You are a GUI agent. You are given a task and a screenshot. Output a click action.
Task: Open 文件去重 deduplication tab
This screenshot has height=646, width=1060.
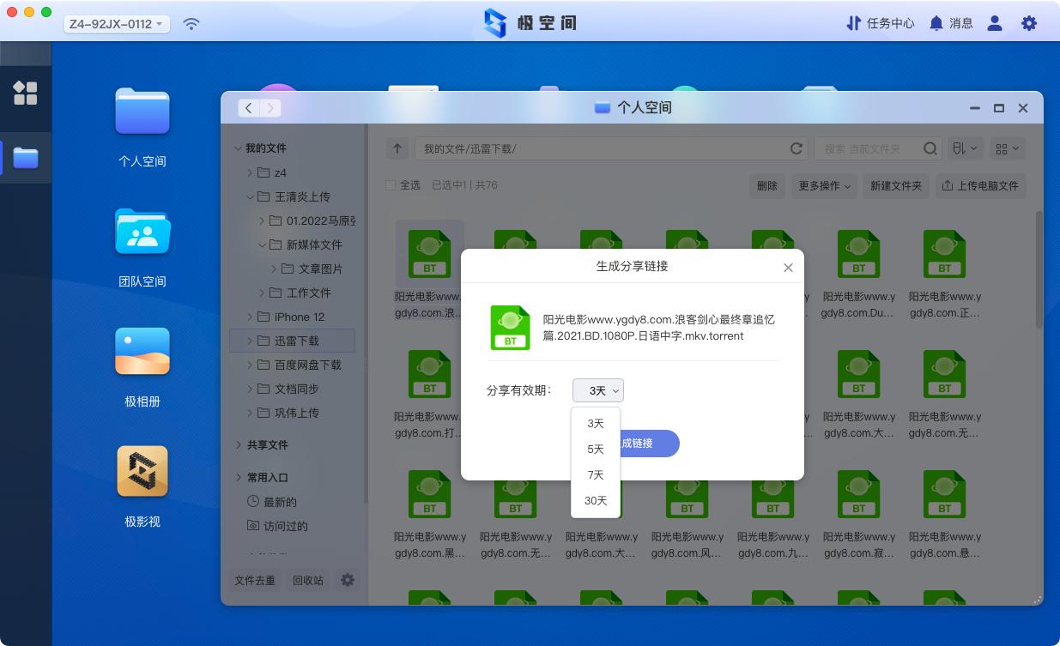coord(255,580)
